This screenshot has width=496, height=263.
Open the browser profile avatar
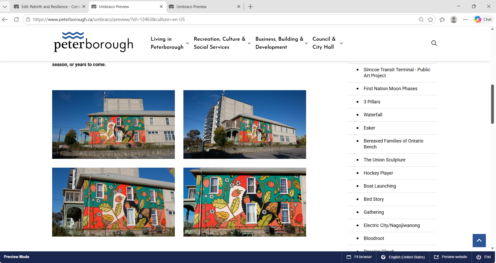(454, 19)
